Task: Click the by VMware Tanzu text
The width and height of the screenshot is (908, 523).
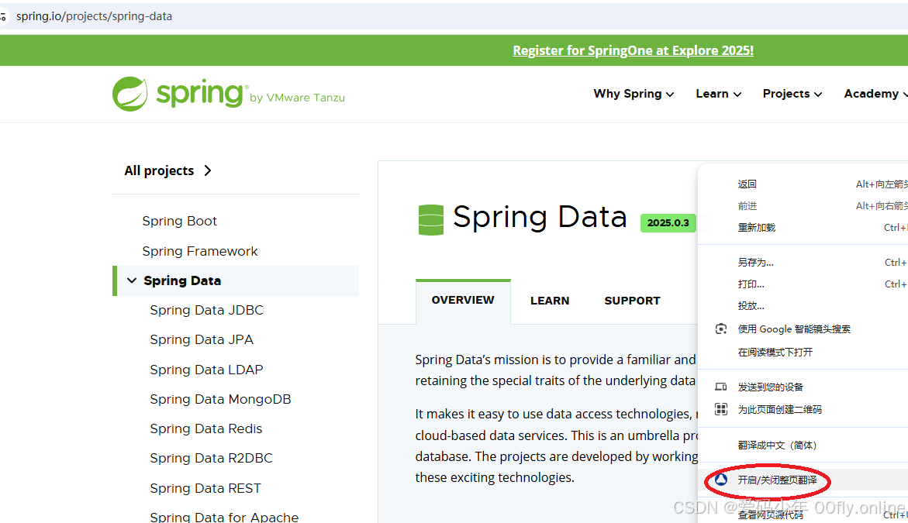Action: coord(297,98)
